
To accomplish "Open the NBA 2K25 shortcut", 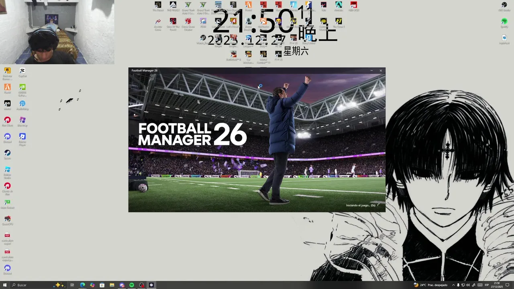I will [353, 6].
